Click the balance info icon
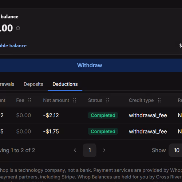Screen dimensions: 182x182 pyautogui.click(x=18, y=28)
